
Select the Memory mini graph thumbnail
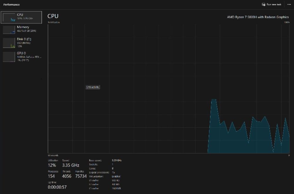point(9,30)
